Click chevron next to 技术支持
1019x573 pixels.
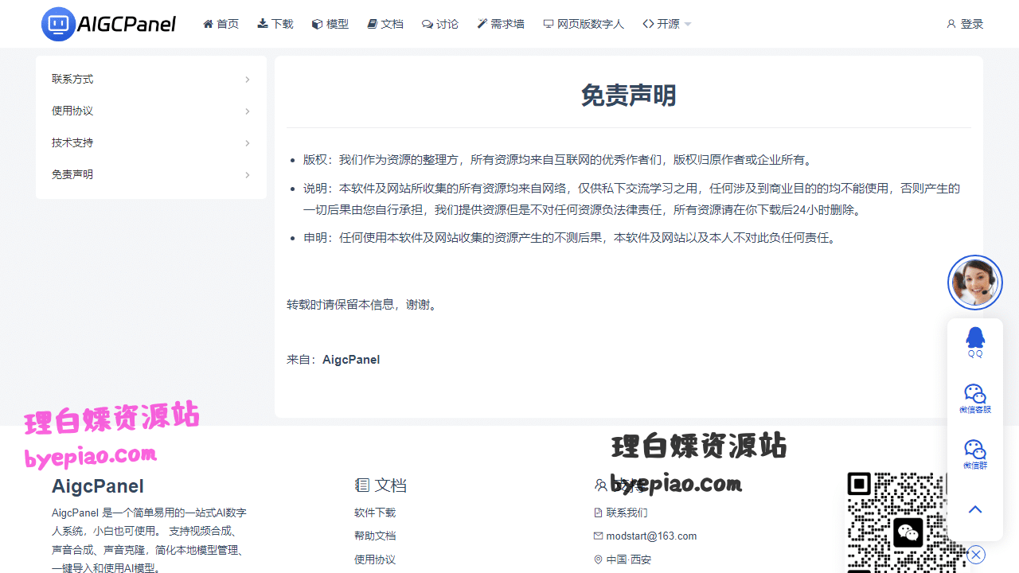(248, 143)
